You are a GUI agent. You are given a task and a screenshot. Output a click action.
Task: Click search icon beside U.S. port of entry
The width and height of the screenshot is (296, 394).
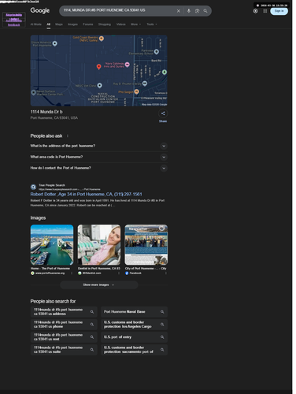tap(162, 337)
